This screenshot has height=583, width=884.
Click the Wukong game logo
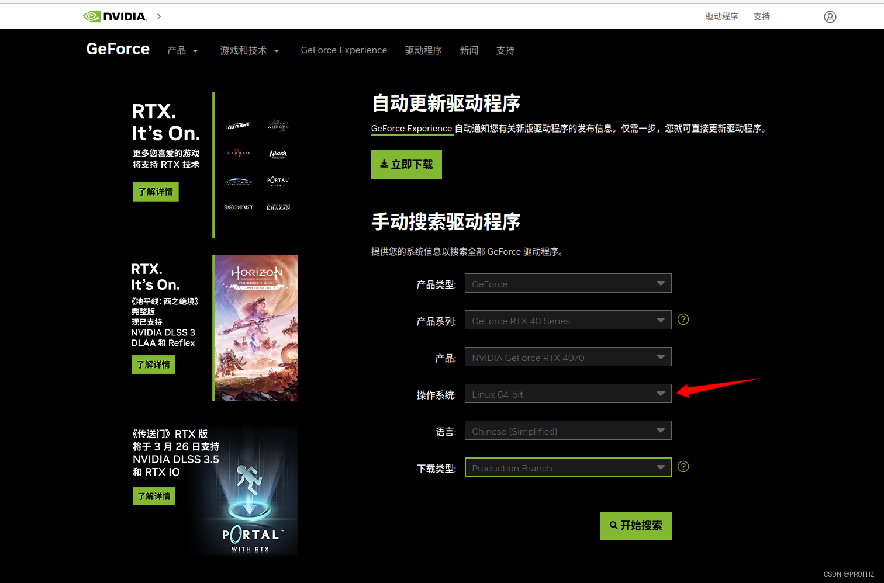click(278, 125)
